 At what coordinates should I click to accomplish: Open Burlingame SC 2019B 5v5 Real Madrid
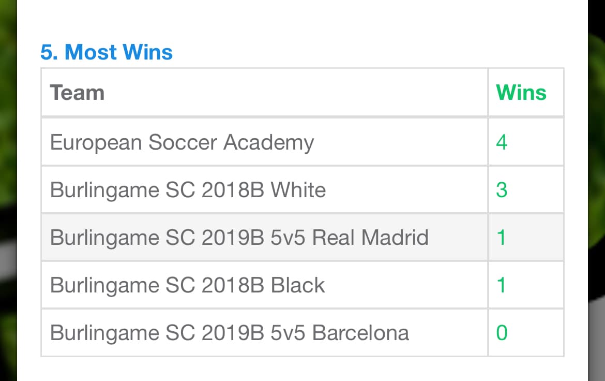click(x=239, y=238)
